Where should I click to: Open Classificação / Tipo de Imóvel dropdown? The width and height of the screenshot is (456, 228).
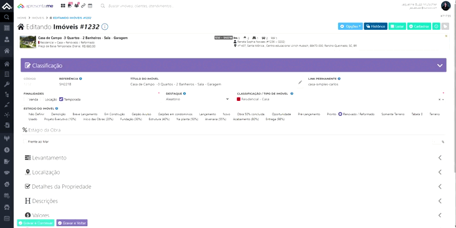click(341, 99)
